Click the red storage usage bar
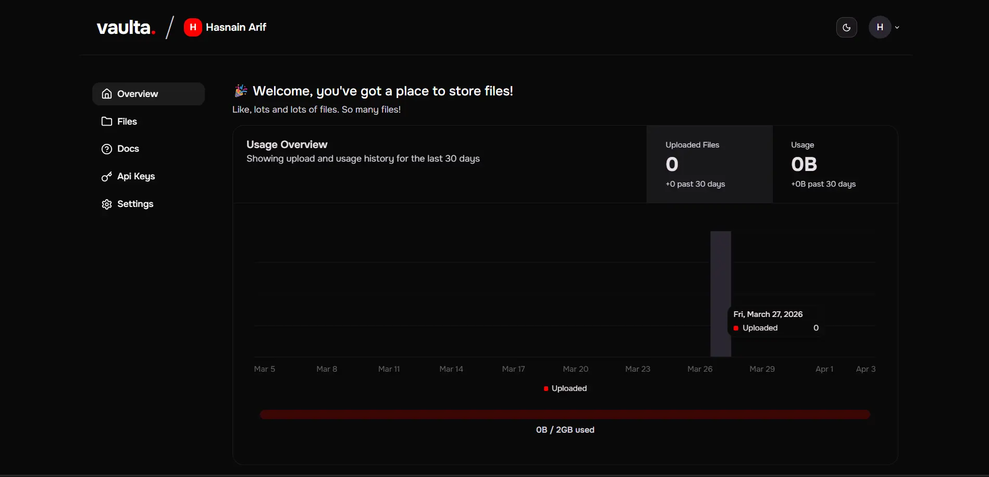This screenshot has width=989, height=477. pyautogui.click(x=565, y=414)
